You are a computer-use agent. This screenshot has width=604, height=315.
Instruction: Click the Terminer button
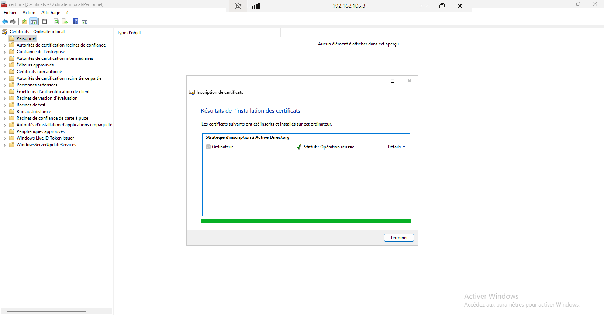tap(399, 238)
